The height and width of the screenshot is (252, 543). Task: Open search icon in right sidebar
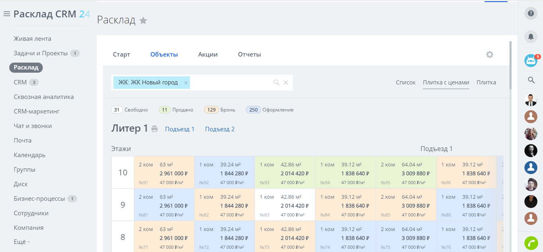pos(531,80)
